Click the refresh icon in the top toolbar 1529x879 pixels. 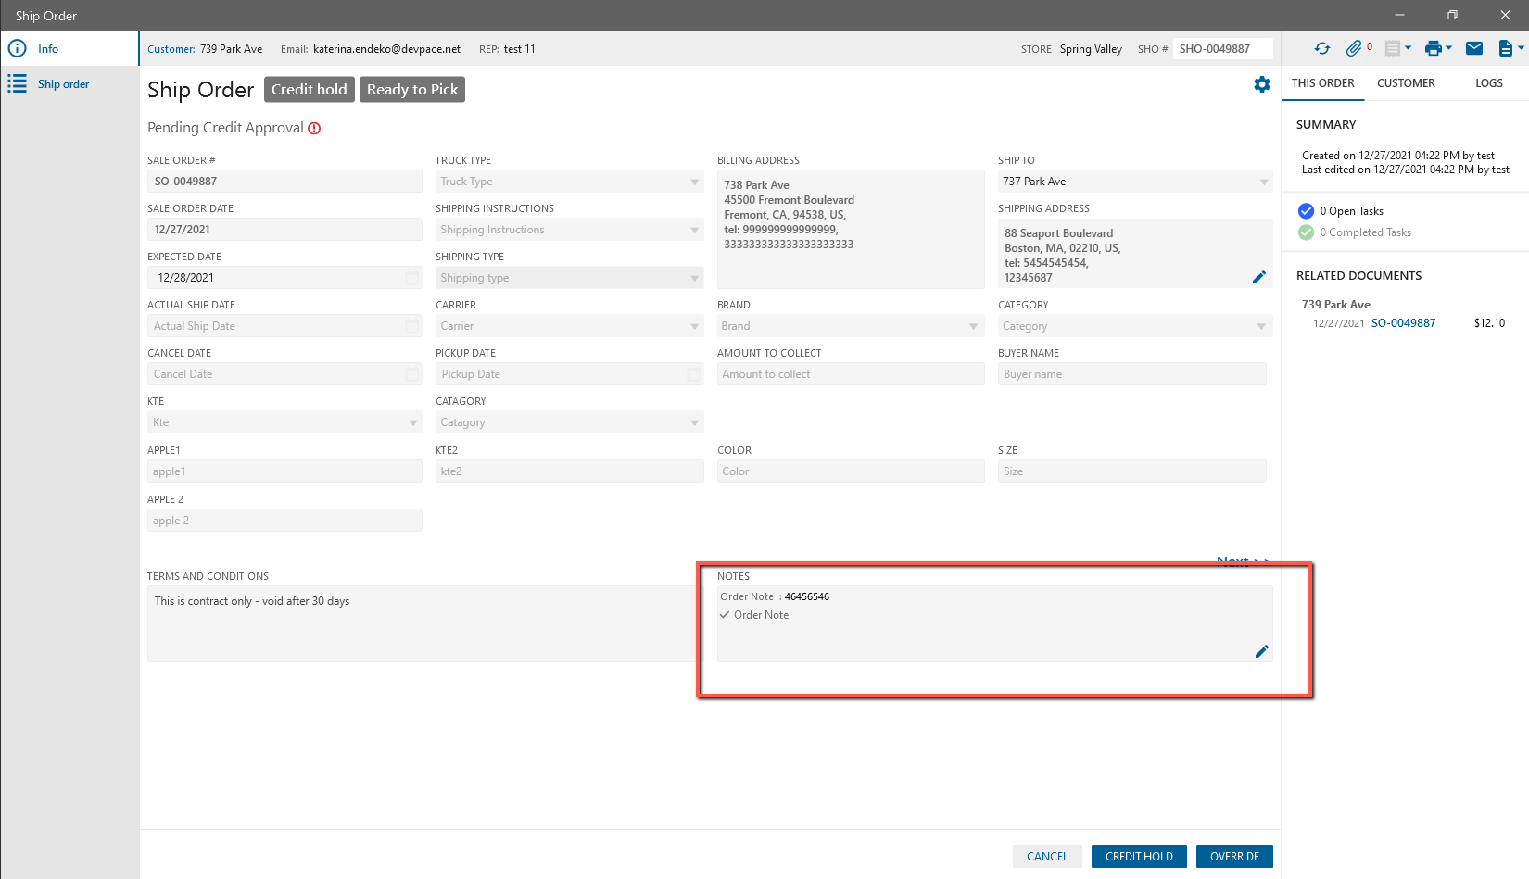coord(1322,48)
